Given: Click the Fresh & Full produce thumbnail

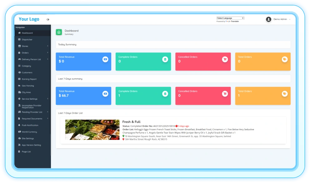Looking at the screenshot, I should (92, 130).
